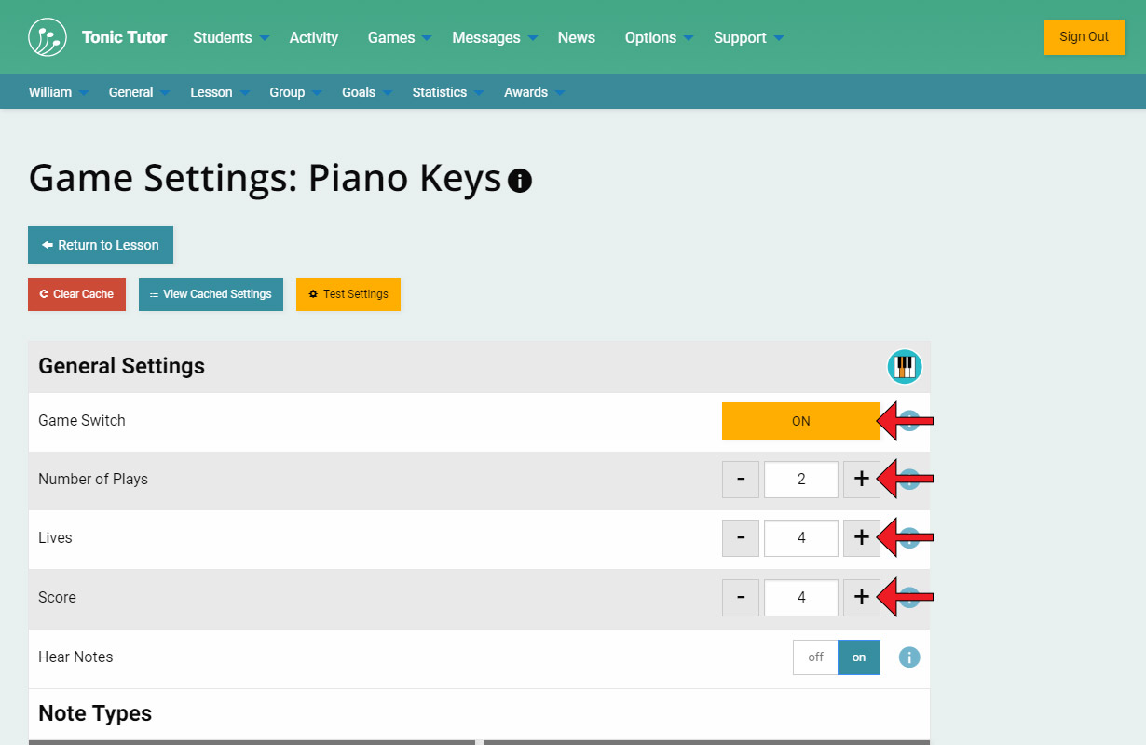Image resolution: width=1146 pixels, height=745 pixels.
Task: Expand the William student dropdown
Action: click(x=58, y=92)
